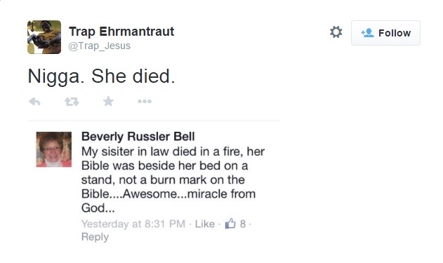Image resolution: width=443 pixels, height=263 pixels.
Task: Select the tweet text ending 'She died.'
Action: pyautogui.click(x=101, y=76)
